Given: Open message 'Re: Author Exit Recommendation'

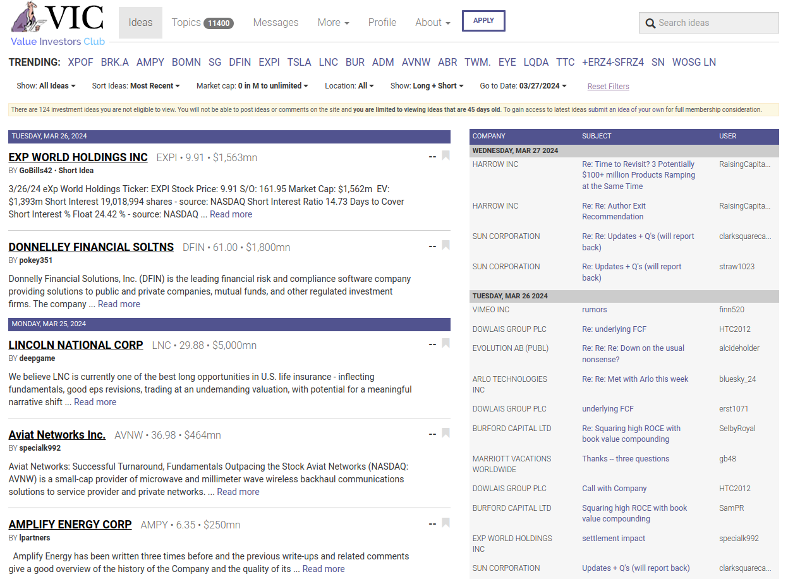Looking at the screenshot, I should (x=614, y=211).
